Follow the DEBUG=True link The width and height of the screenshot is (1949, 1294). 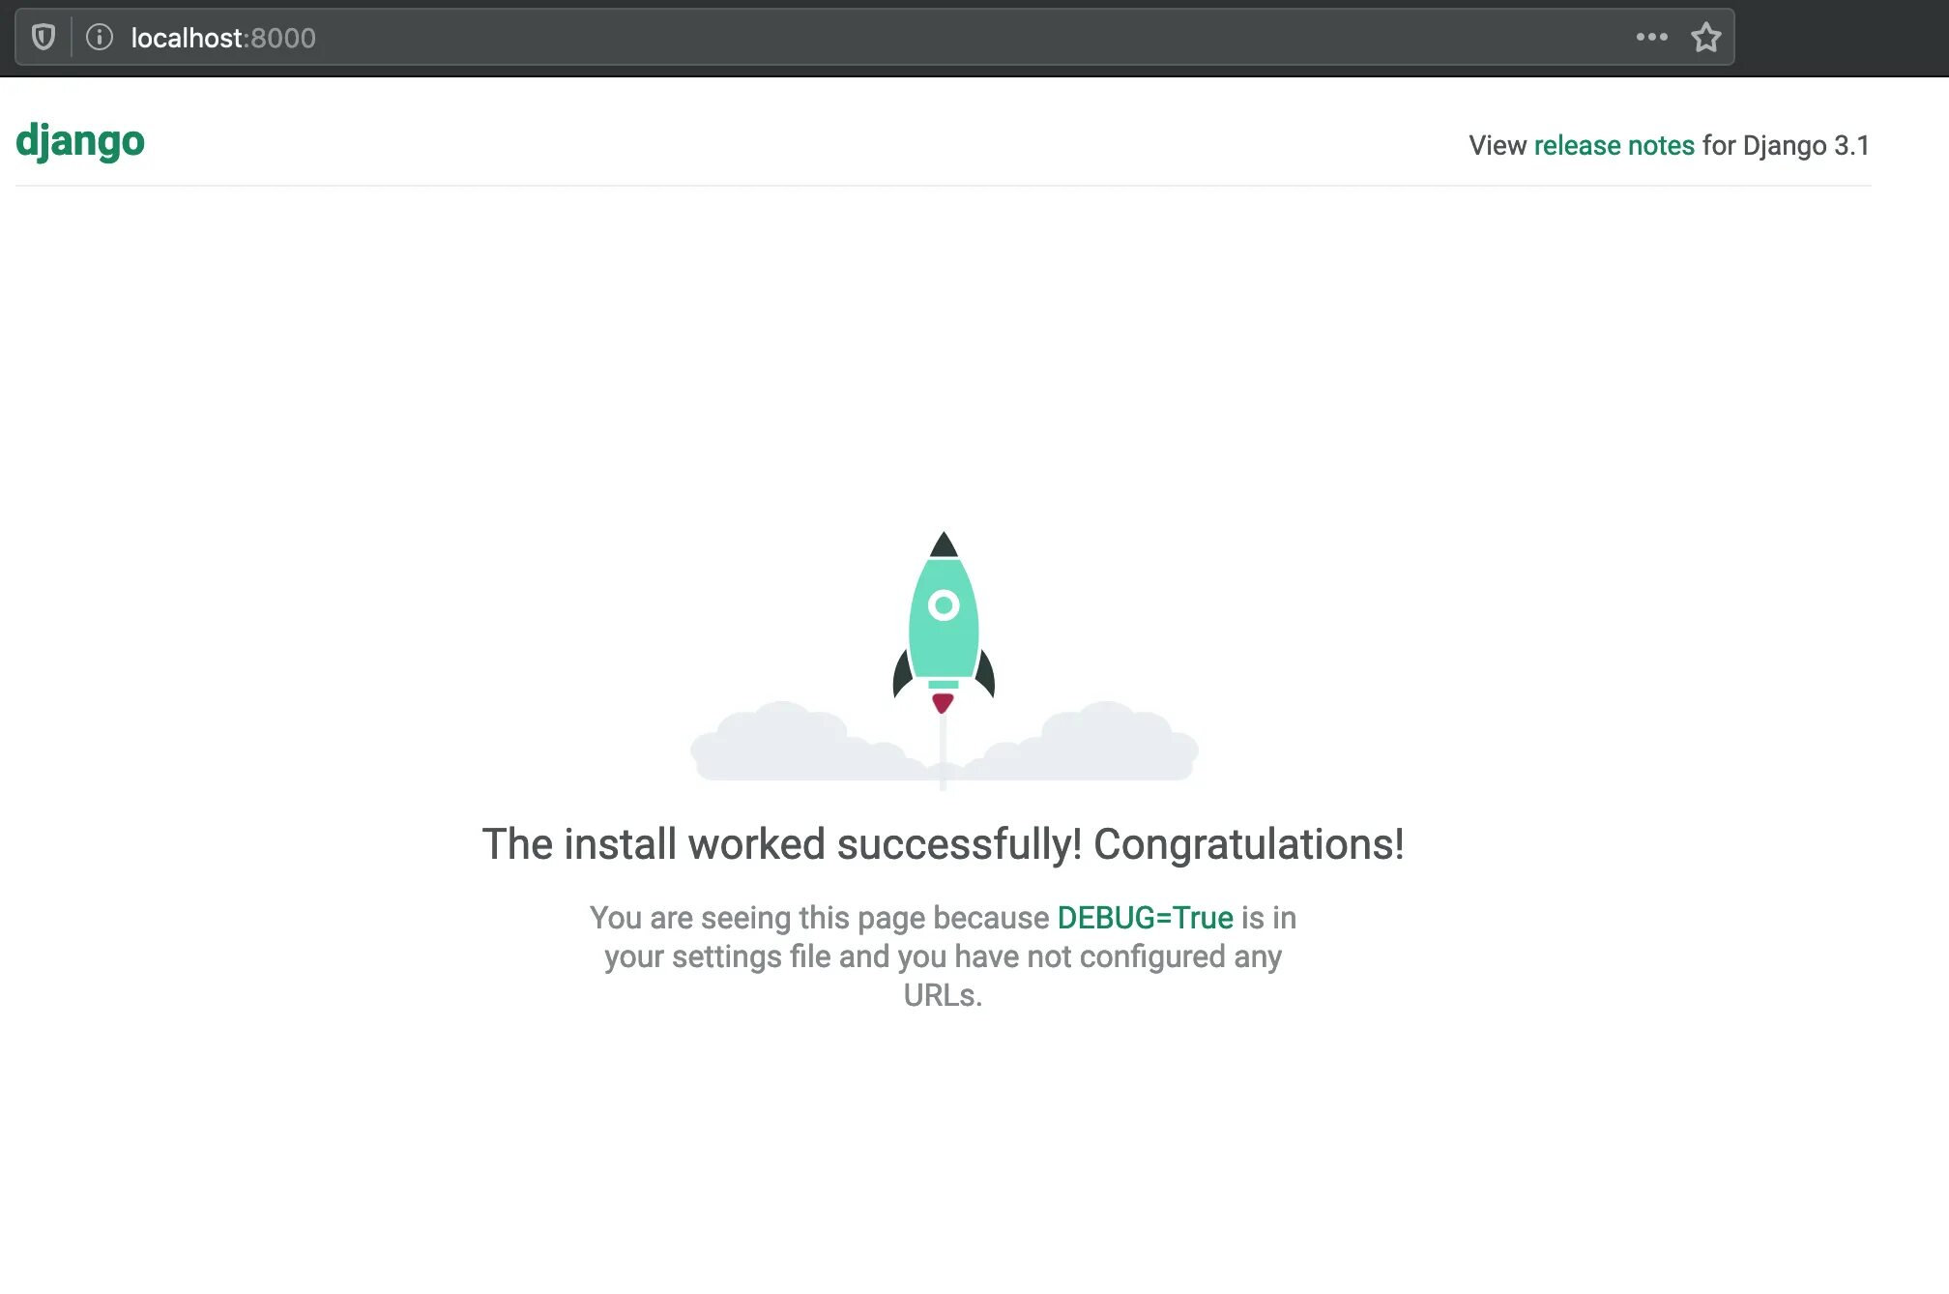coord(1145,917)
